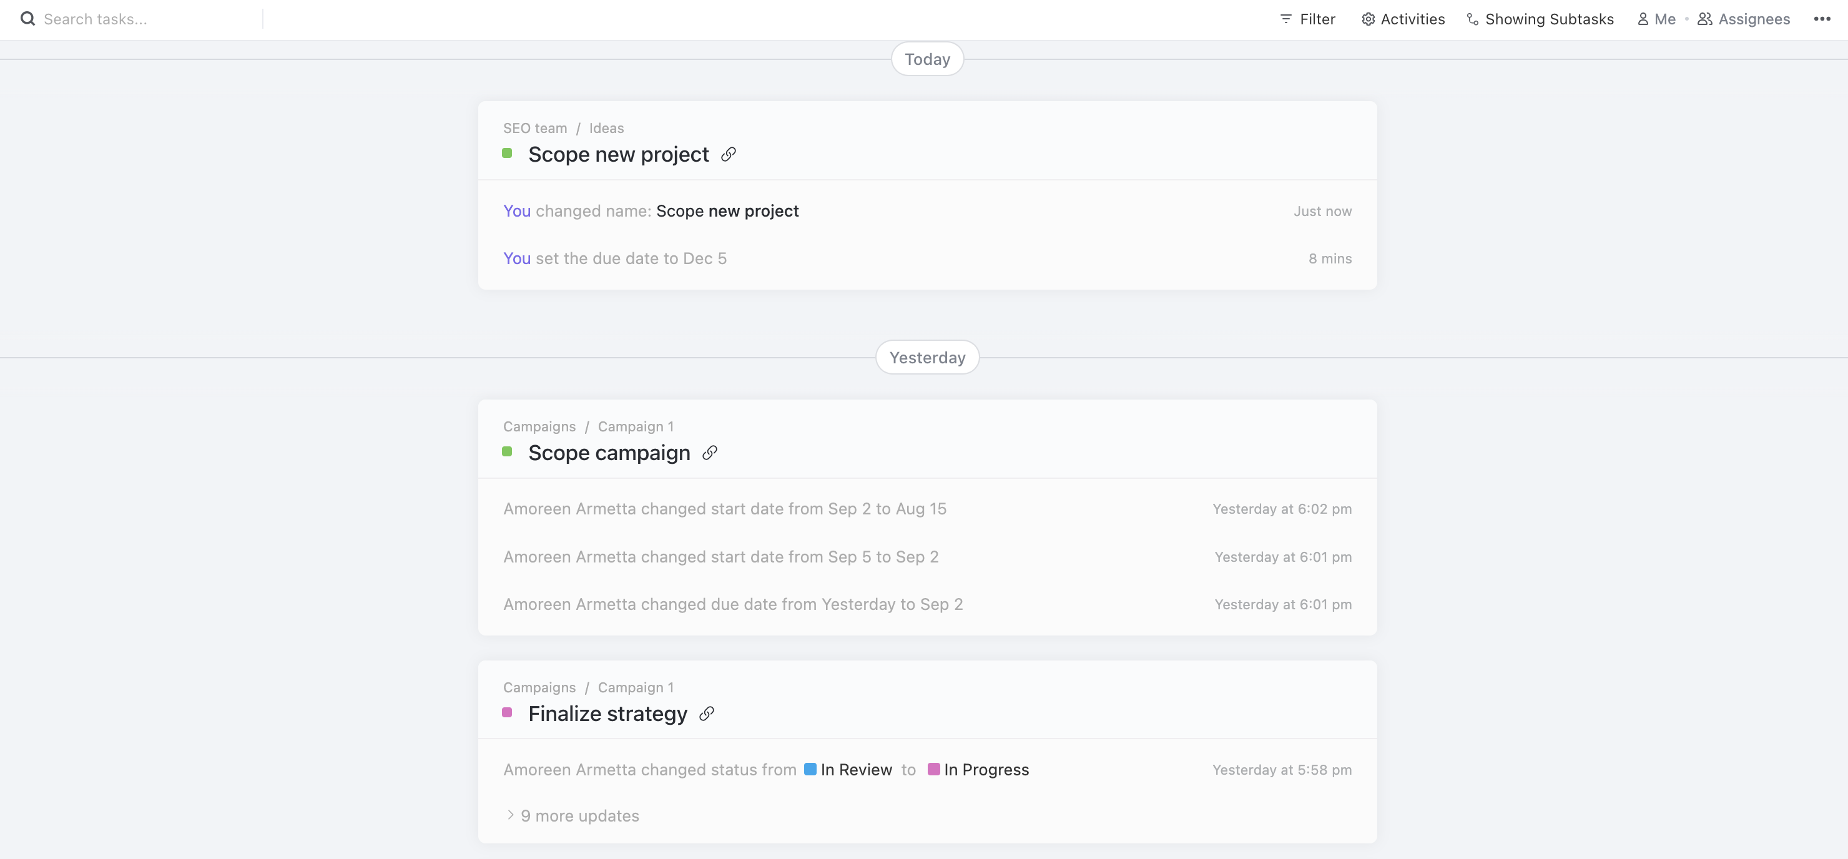The image size is (1848, 859).
Task: Open the three-dot more options menu
Action: [x=1821, y=19]
